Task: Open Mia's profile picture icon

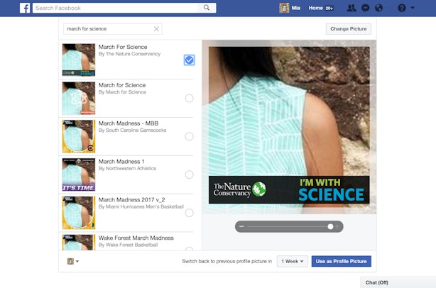Action: [284, 8]
